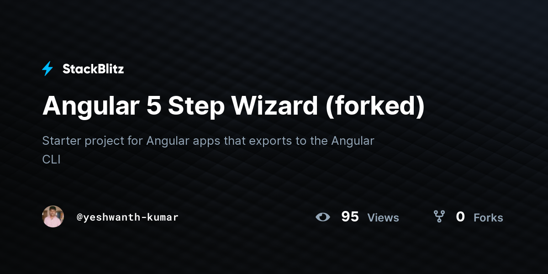The height and width of the screenshot is (274, 548).
Task: Click the 0 fork count number
Action: (x=460, y=217)
